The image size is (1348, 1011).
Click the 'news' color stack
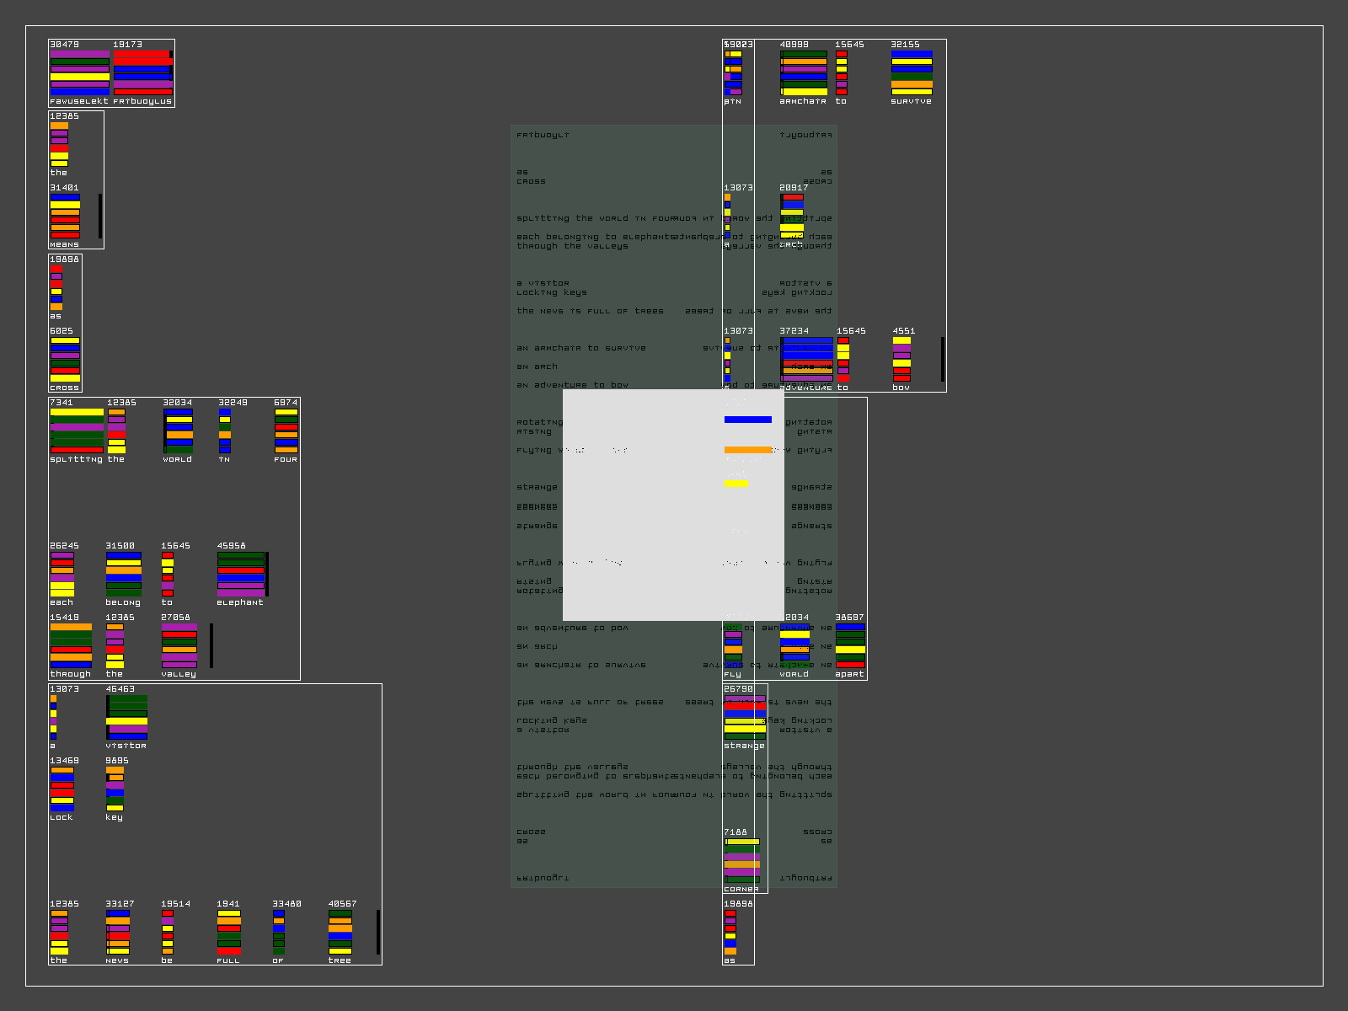click(118, 932)
